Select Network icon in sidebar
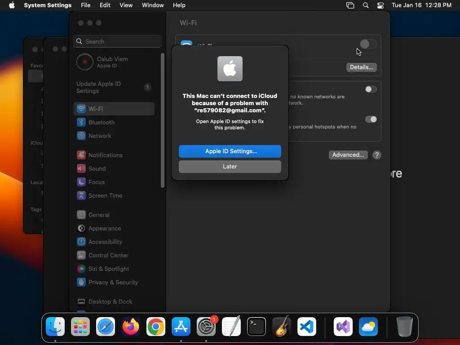460x345 pixels. (81, 136)
